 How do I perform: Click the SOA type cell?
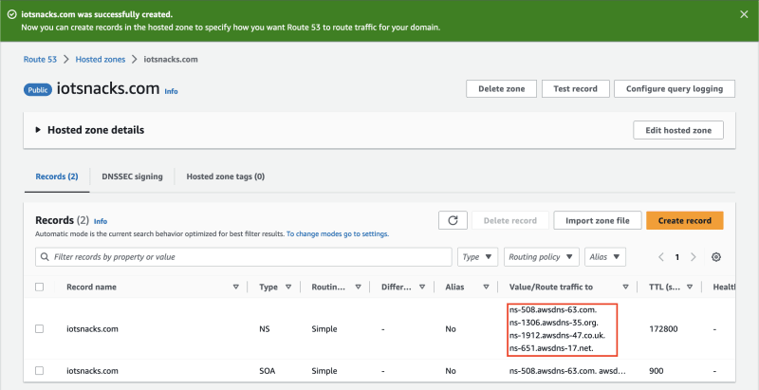click(268, 371)
